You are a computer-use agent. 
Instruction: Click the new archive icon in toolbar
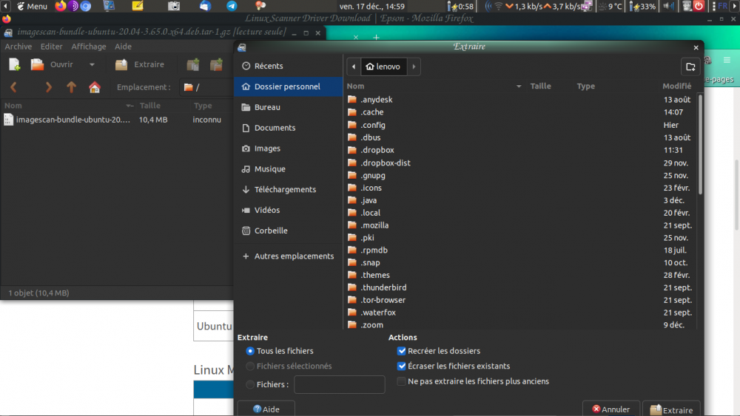15,65
